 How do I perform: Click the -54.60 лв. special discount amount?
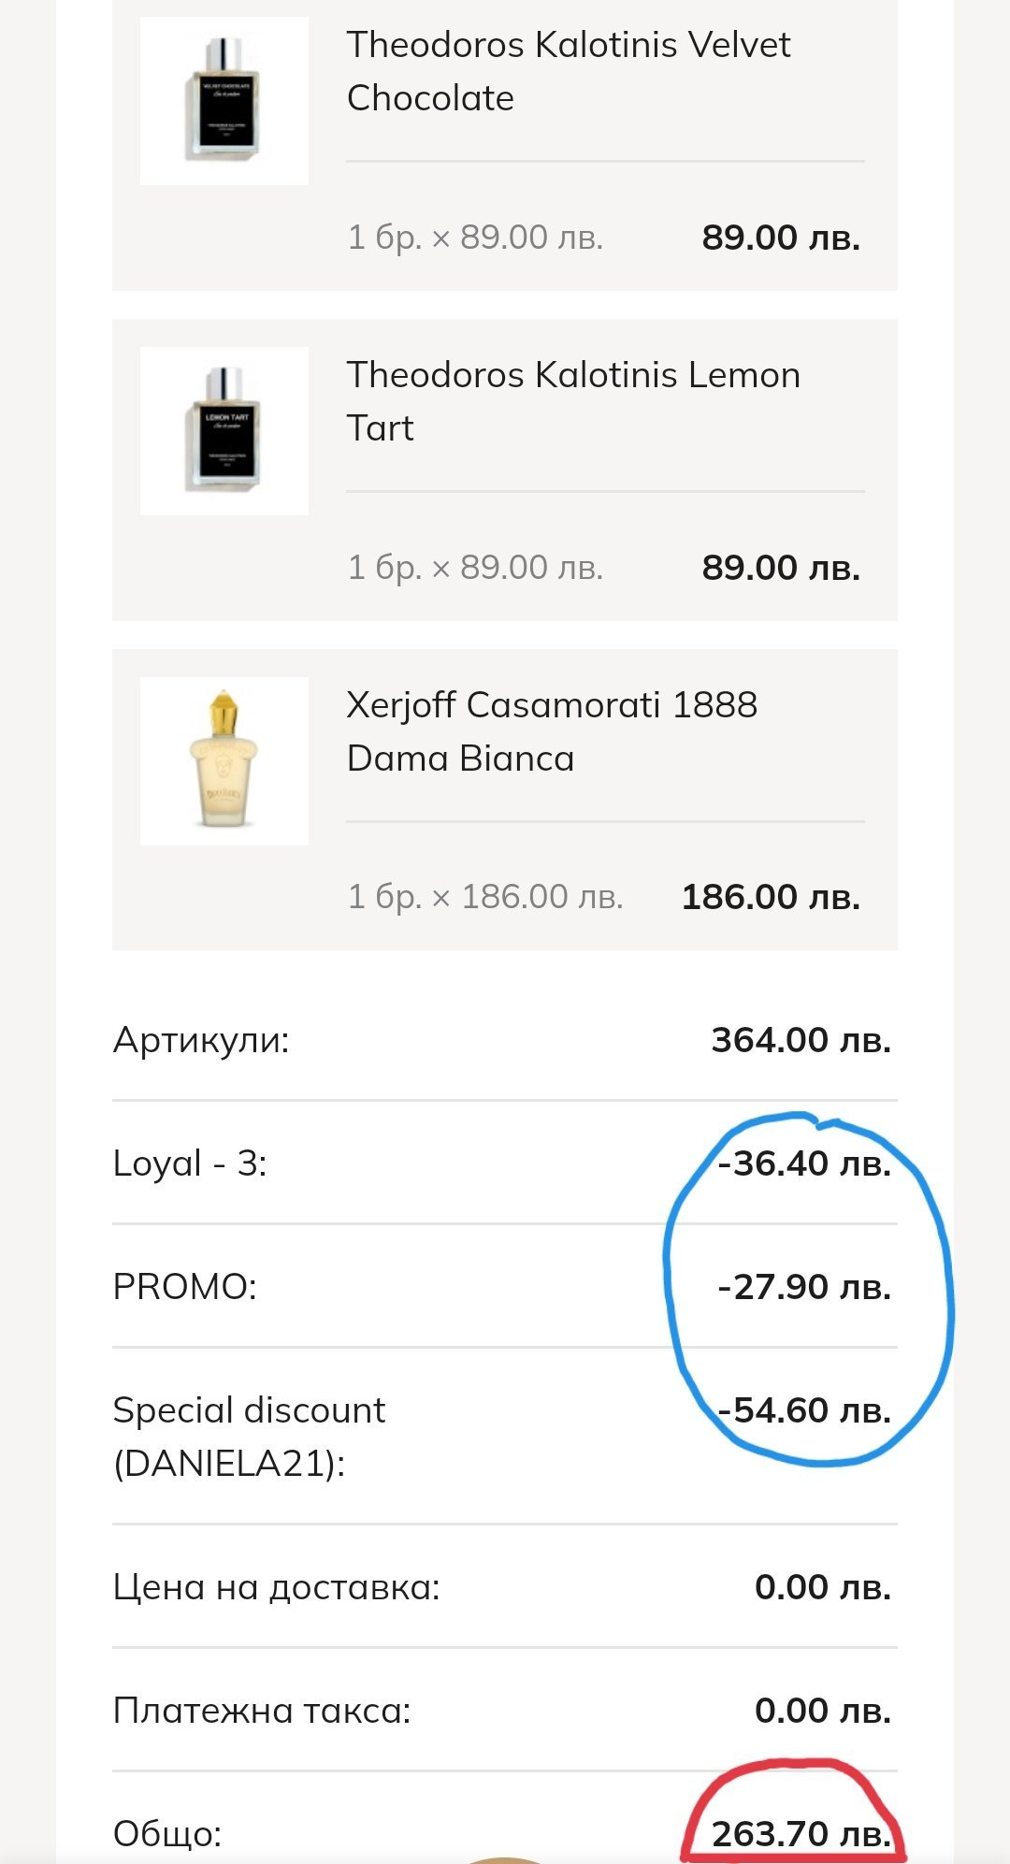point(804,1410)
